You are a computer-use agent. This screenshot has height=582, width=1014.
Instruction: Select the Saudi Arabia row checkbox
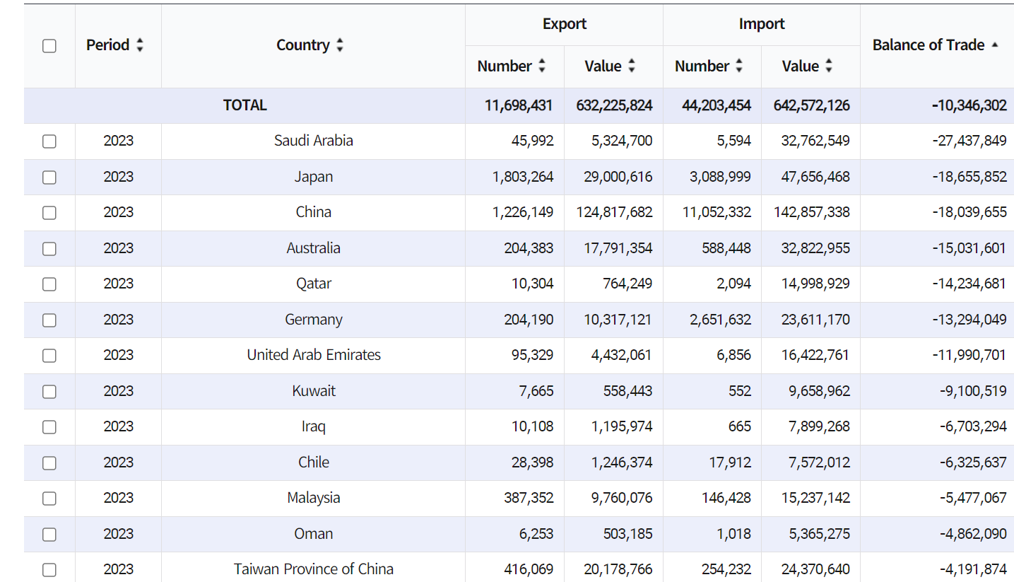49,141
